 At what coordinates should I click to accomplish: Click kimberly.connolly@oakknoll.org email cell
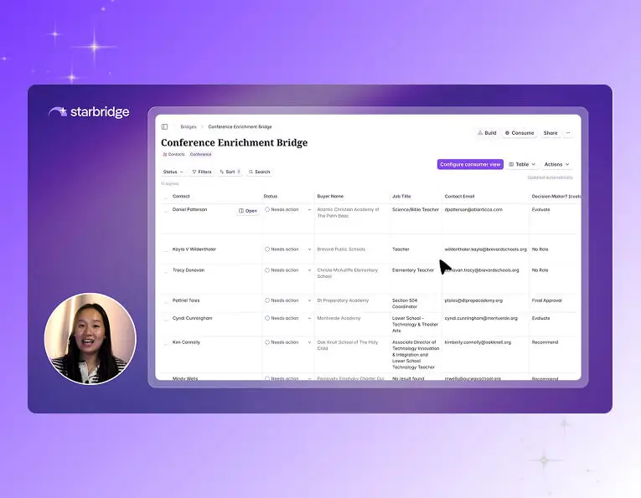point(478,342)
